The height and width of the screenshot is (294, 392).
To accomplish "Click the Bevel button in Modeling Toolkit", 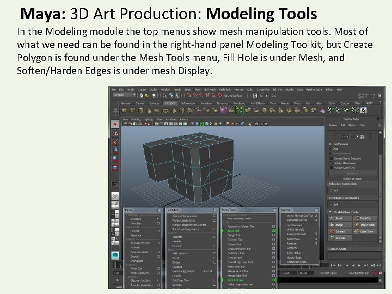I will click(340, 218).
